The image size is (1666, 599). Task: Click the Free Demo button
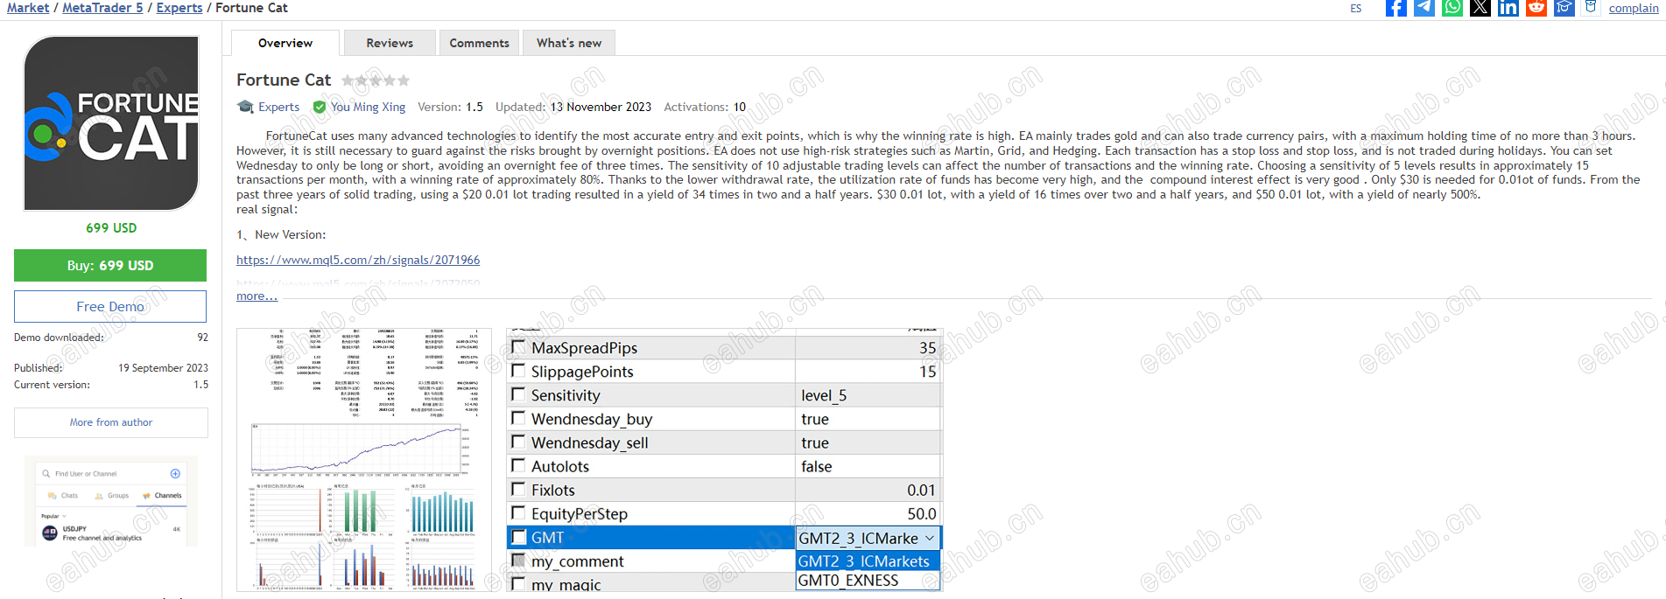click(110, 306)
